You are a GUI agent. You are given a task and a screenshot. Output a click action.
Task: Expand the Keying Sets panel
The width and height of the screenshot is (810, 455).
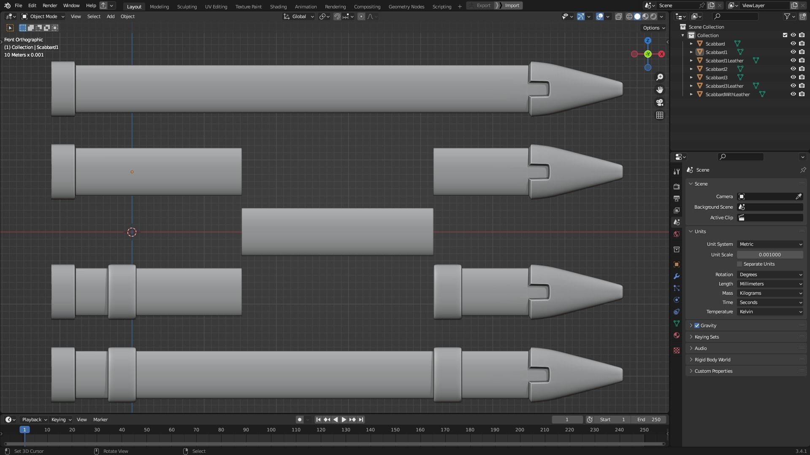click(746, 337)
